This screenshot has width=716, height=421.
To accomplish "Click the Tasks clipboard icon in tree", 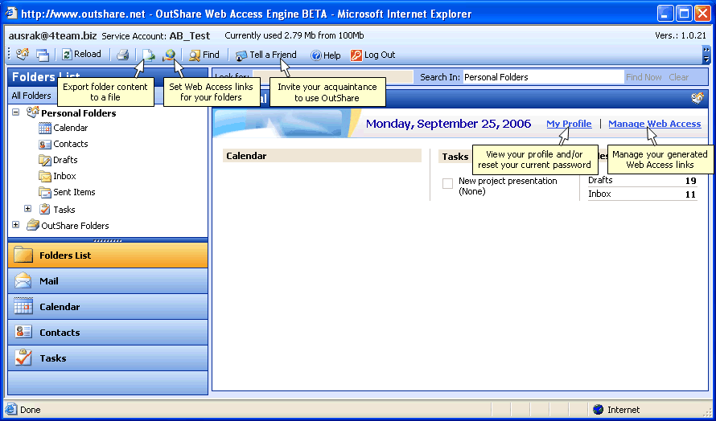I will click(x=45, y=209).
